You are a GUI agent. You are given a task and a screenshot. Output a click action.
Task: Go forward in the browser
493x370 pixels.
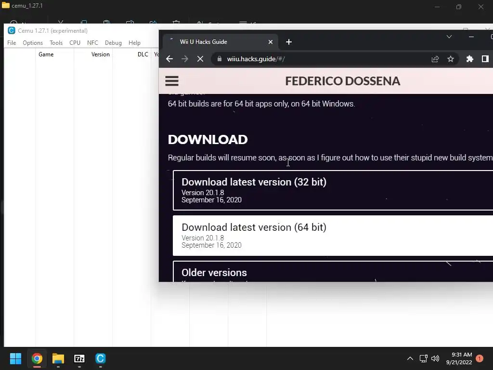pos(184,59)
